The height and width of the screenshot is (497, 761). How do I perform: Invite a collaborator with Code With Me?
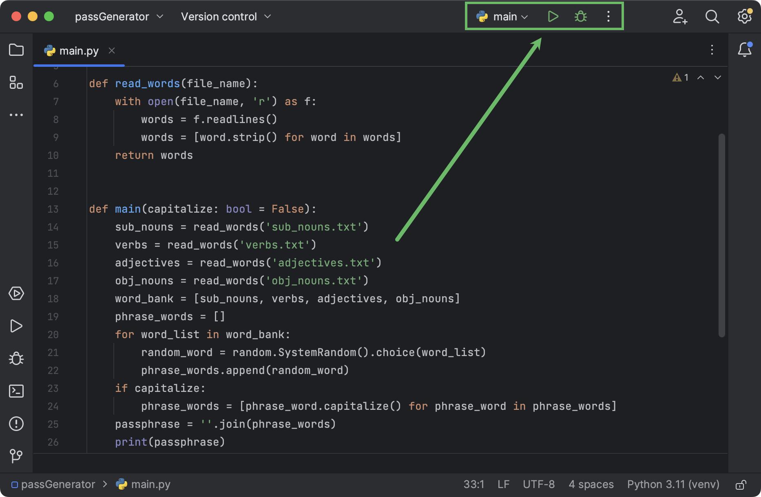coord(680,17)
